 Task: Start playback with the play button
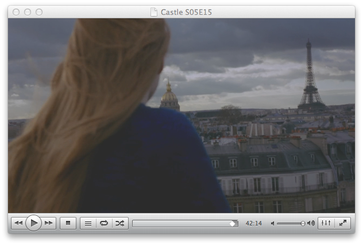[33, 223]
